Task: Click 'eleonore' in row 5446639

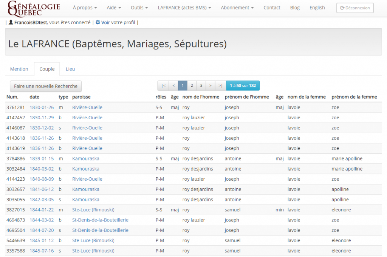Action: coord(341,240)
